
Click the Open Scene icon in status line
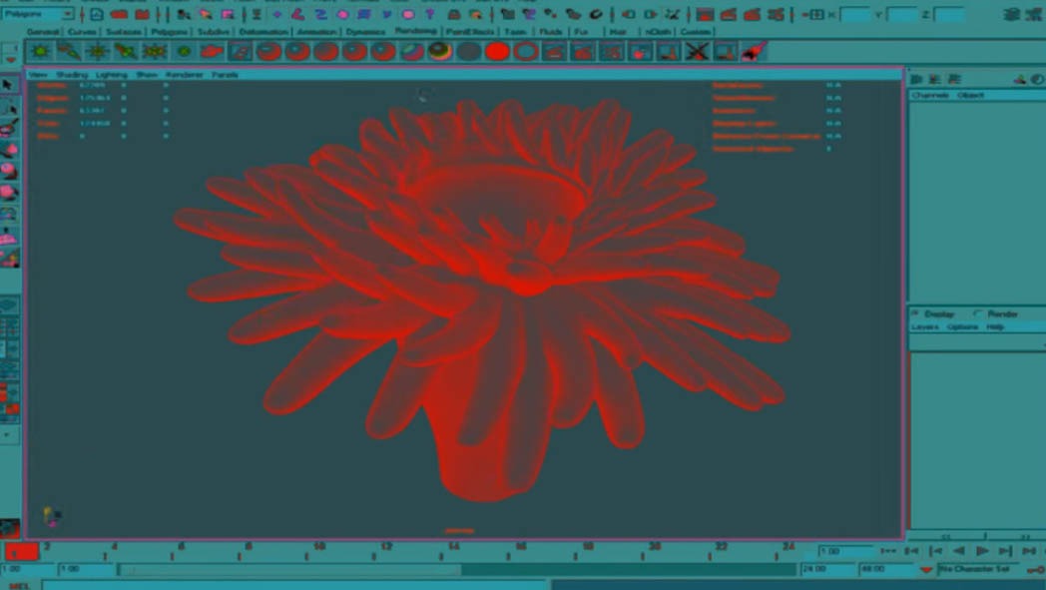[120, 14]
